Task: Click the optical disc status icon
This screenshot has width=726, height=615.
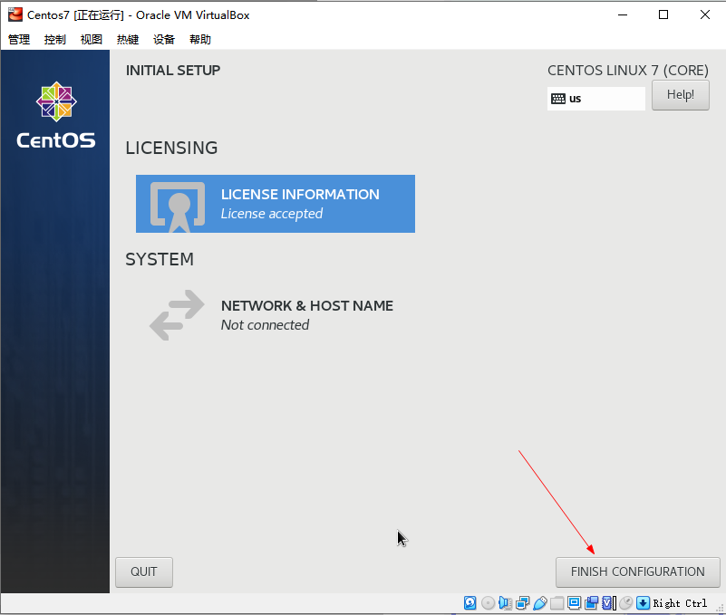Action: 488,603
